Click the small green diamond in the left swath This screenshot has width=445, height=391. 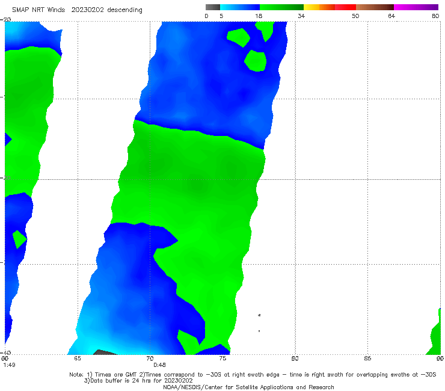tap(20, 239)
